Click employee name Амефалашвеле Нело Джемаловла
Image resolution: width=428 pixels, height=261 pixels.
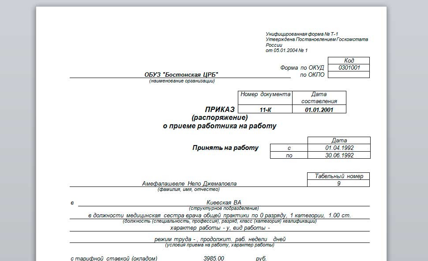pyautogui.click(x=189, y=183)
